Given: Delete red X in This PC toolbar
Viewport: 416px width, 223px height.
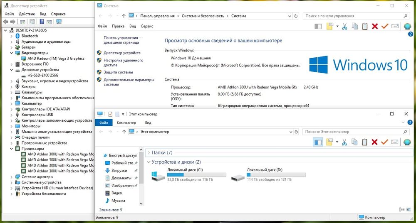Looking at the screenshot, I should [374, 142].
